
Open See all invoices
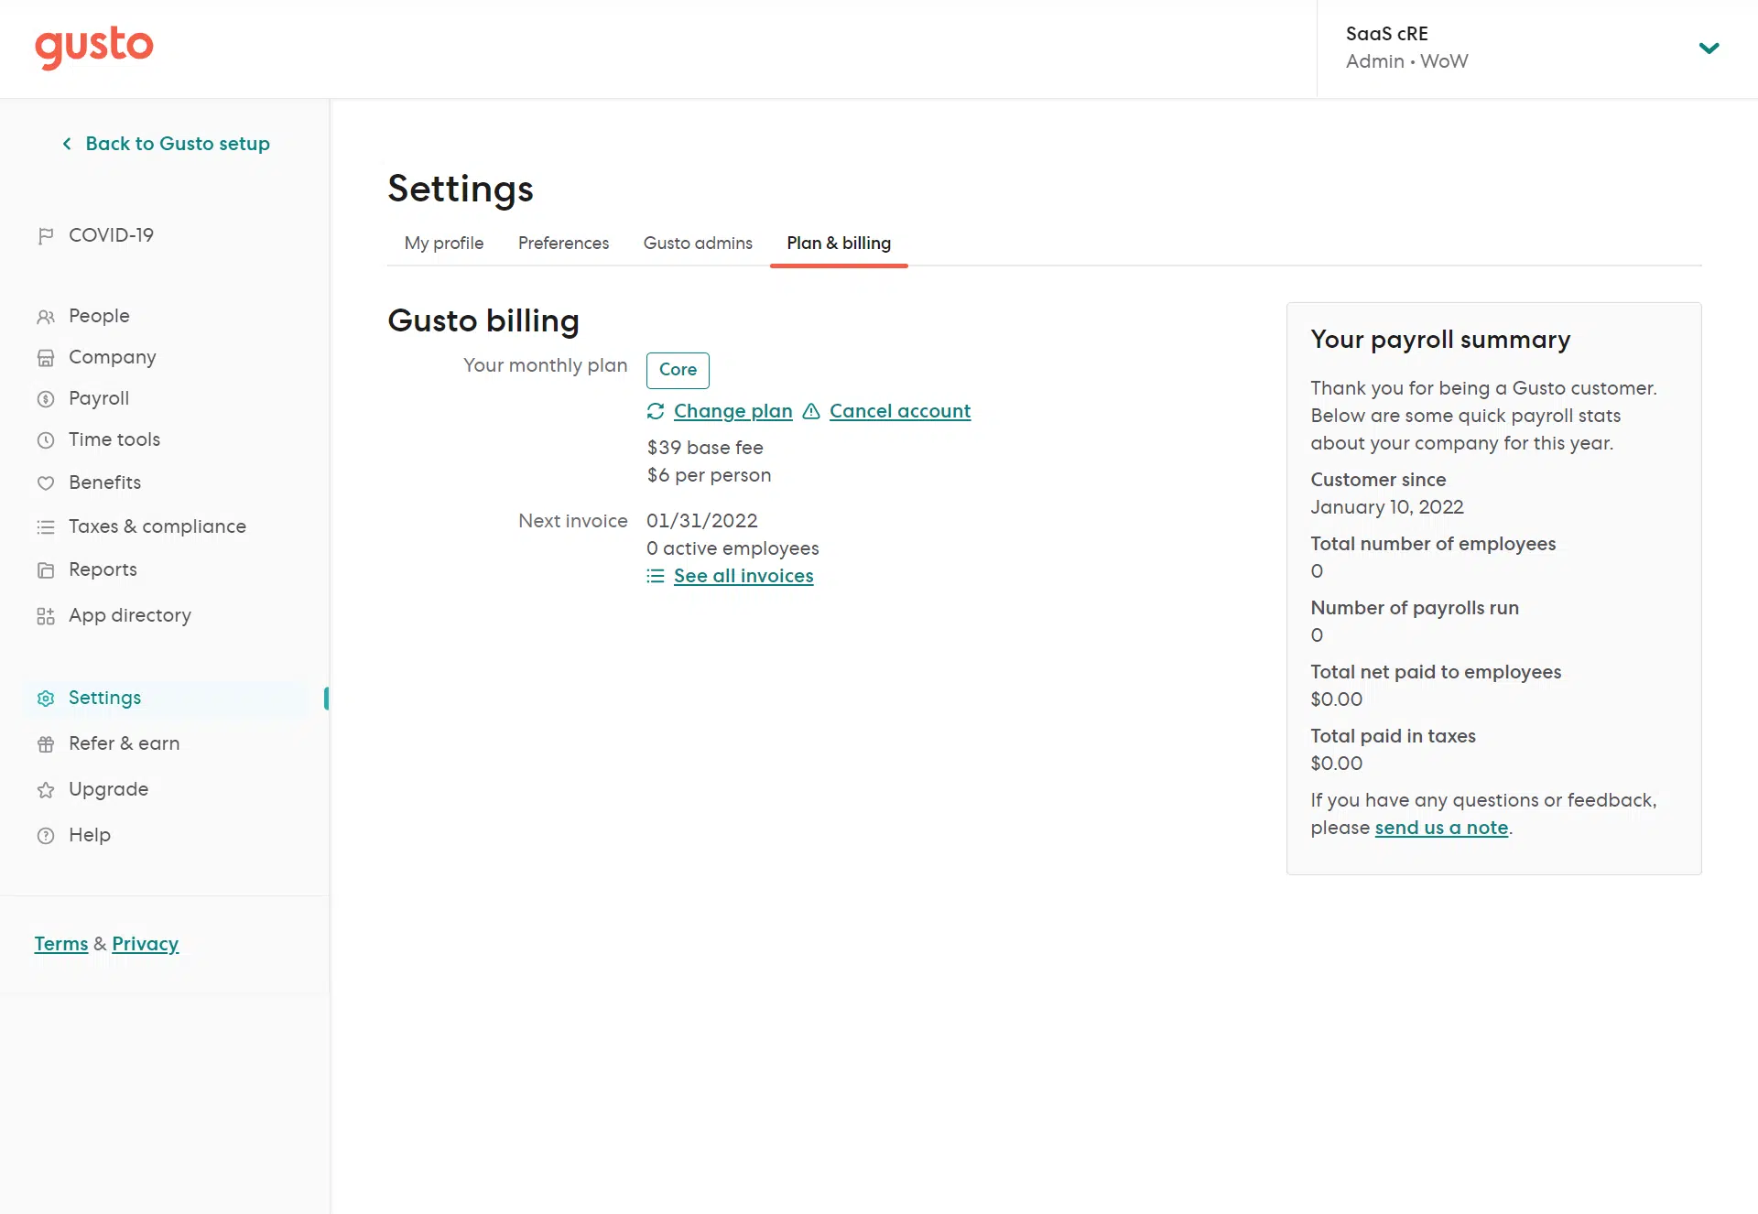(743, 577)
